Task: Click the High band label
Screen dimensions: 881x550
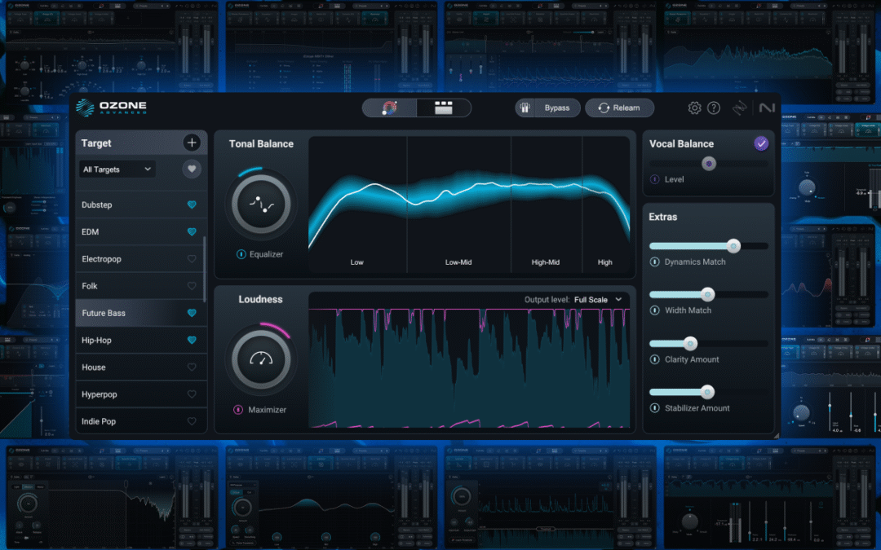Action: coord(605,262)
